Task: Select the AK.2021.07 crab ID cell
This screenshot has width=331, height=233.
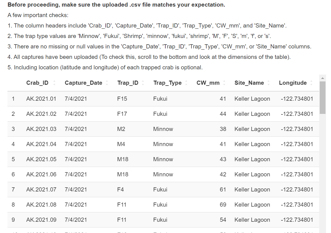Action: click(x=41, y=190)
